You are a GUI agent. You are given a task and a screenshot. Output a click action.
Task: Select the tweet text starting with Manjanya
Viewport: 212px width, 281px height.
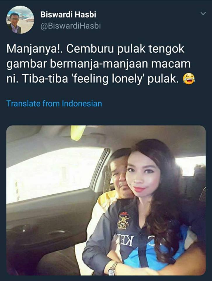pyautogui.click(x=101, y=64)
